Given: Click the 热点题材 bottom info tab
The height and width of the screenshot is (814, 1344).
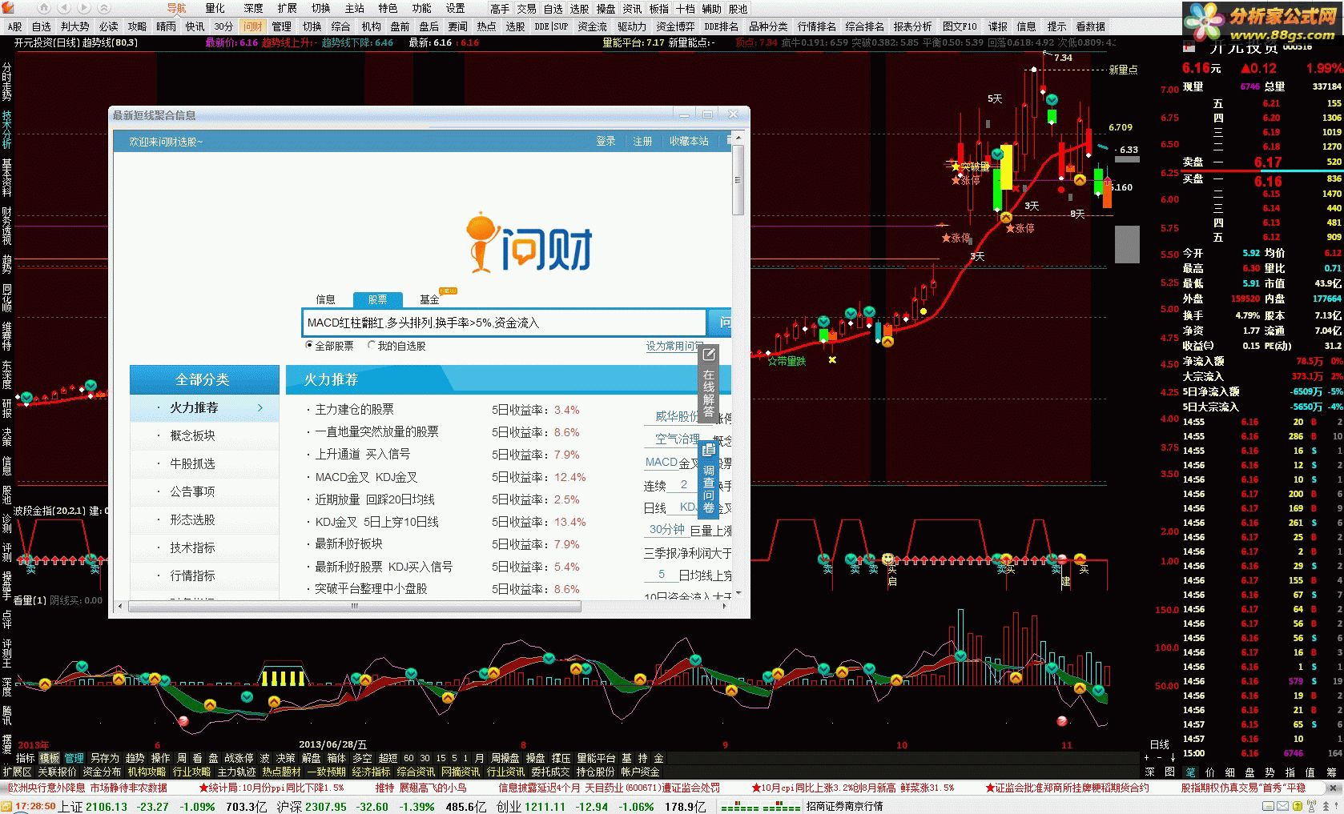Looking at the screenshot, I should (x=281, y=772).
